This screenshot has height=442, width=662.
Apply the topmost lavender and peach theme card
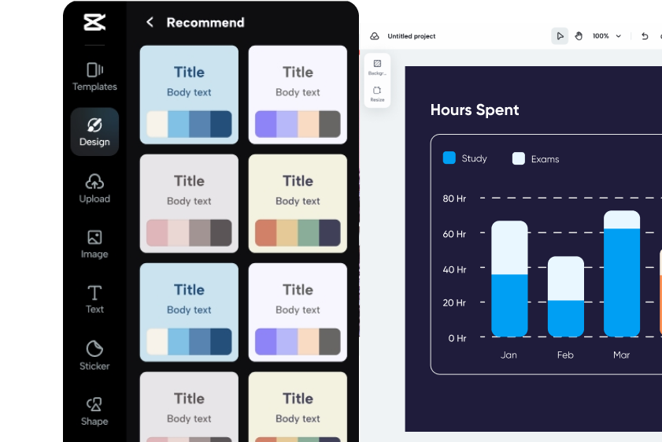click(x=298, y=95)
